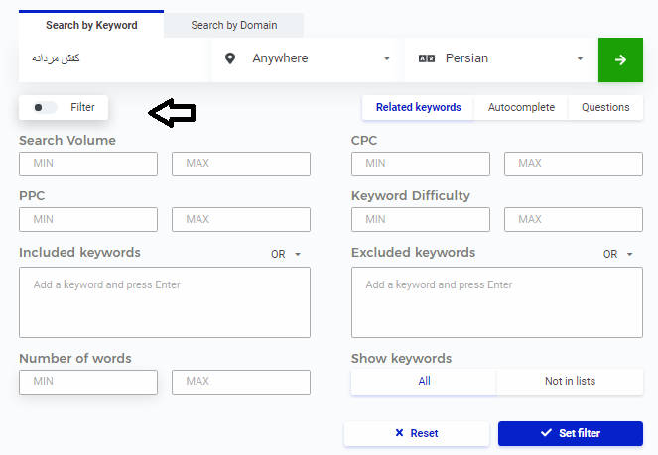Screen dimensions: 658x455
Task: Click the Excluded keywords text box
Action: (x=497, y=302)
